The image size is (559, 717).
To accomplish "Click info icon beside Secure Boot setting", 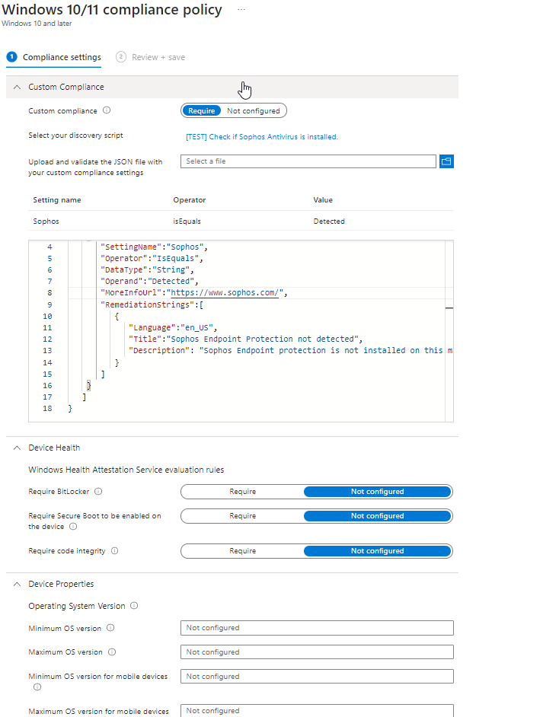I will click(x=73, y=526).
